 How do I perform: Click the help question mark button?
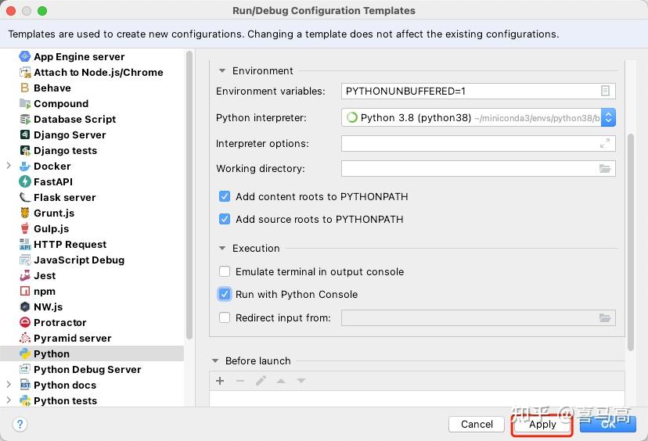(x=20, y=424)
